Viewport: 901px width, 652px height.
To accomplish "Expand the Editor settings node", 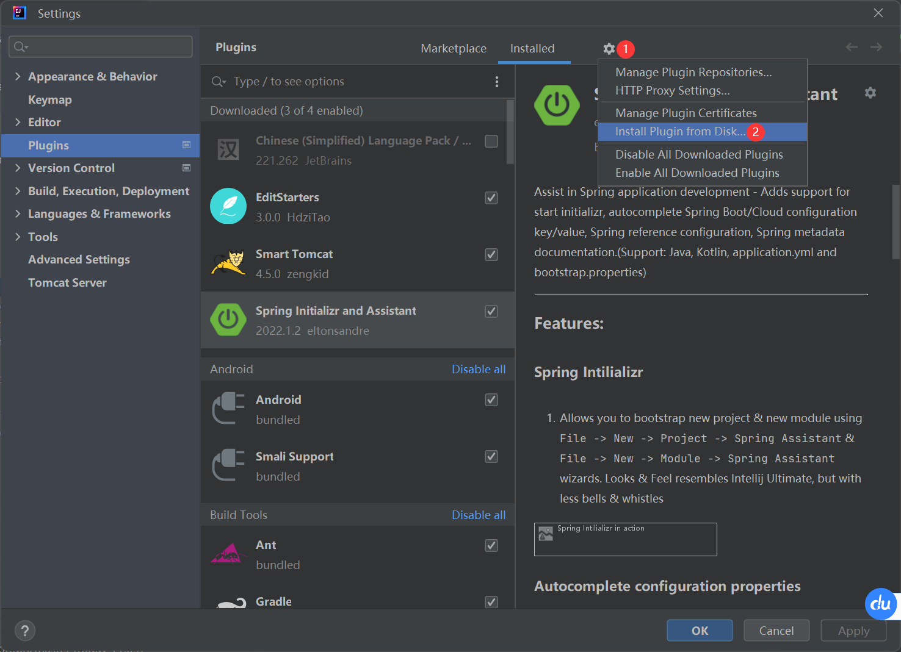I will pyautogui.click(x=18, y=122).
